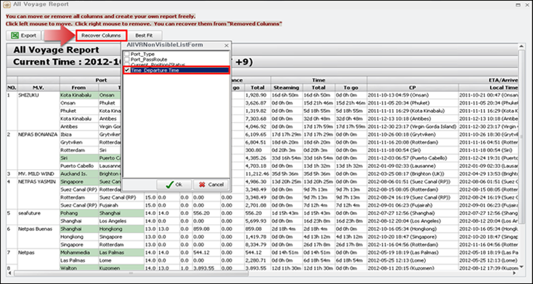Image resolution: width=533 pixels, height=284 pixels.
Task: Click total time 26d 17h 8m cell
Action: click(x=319, y=245)
